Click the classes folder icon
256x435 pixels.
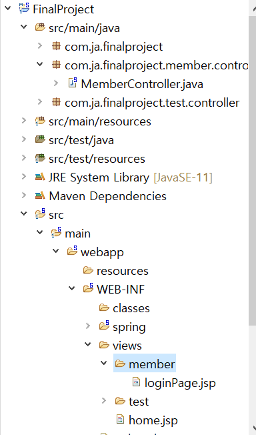[104, 308]
